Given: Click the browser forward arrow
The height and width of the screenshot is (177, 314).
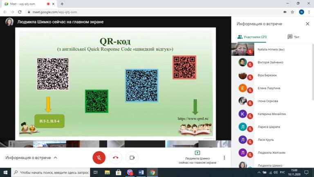Looking at the screenshot, I should pos(12,12).
